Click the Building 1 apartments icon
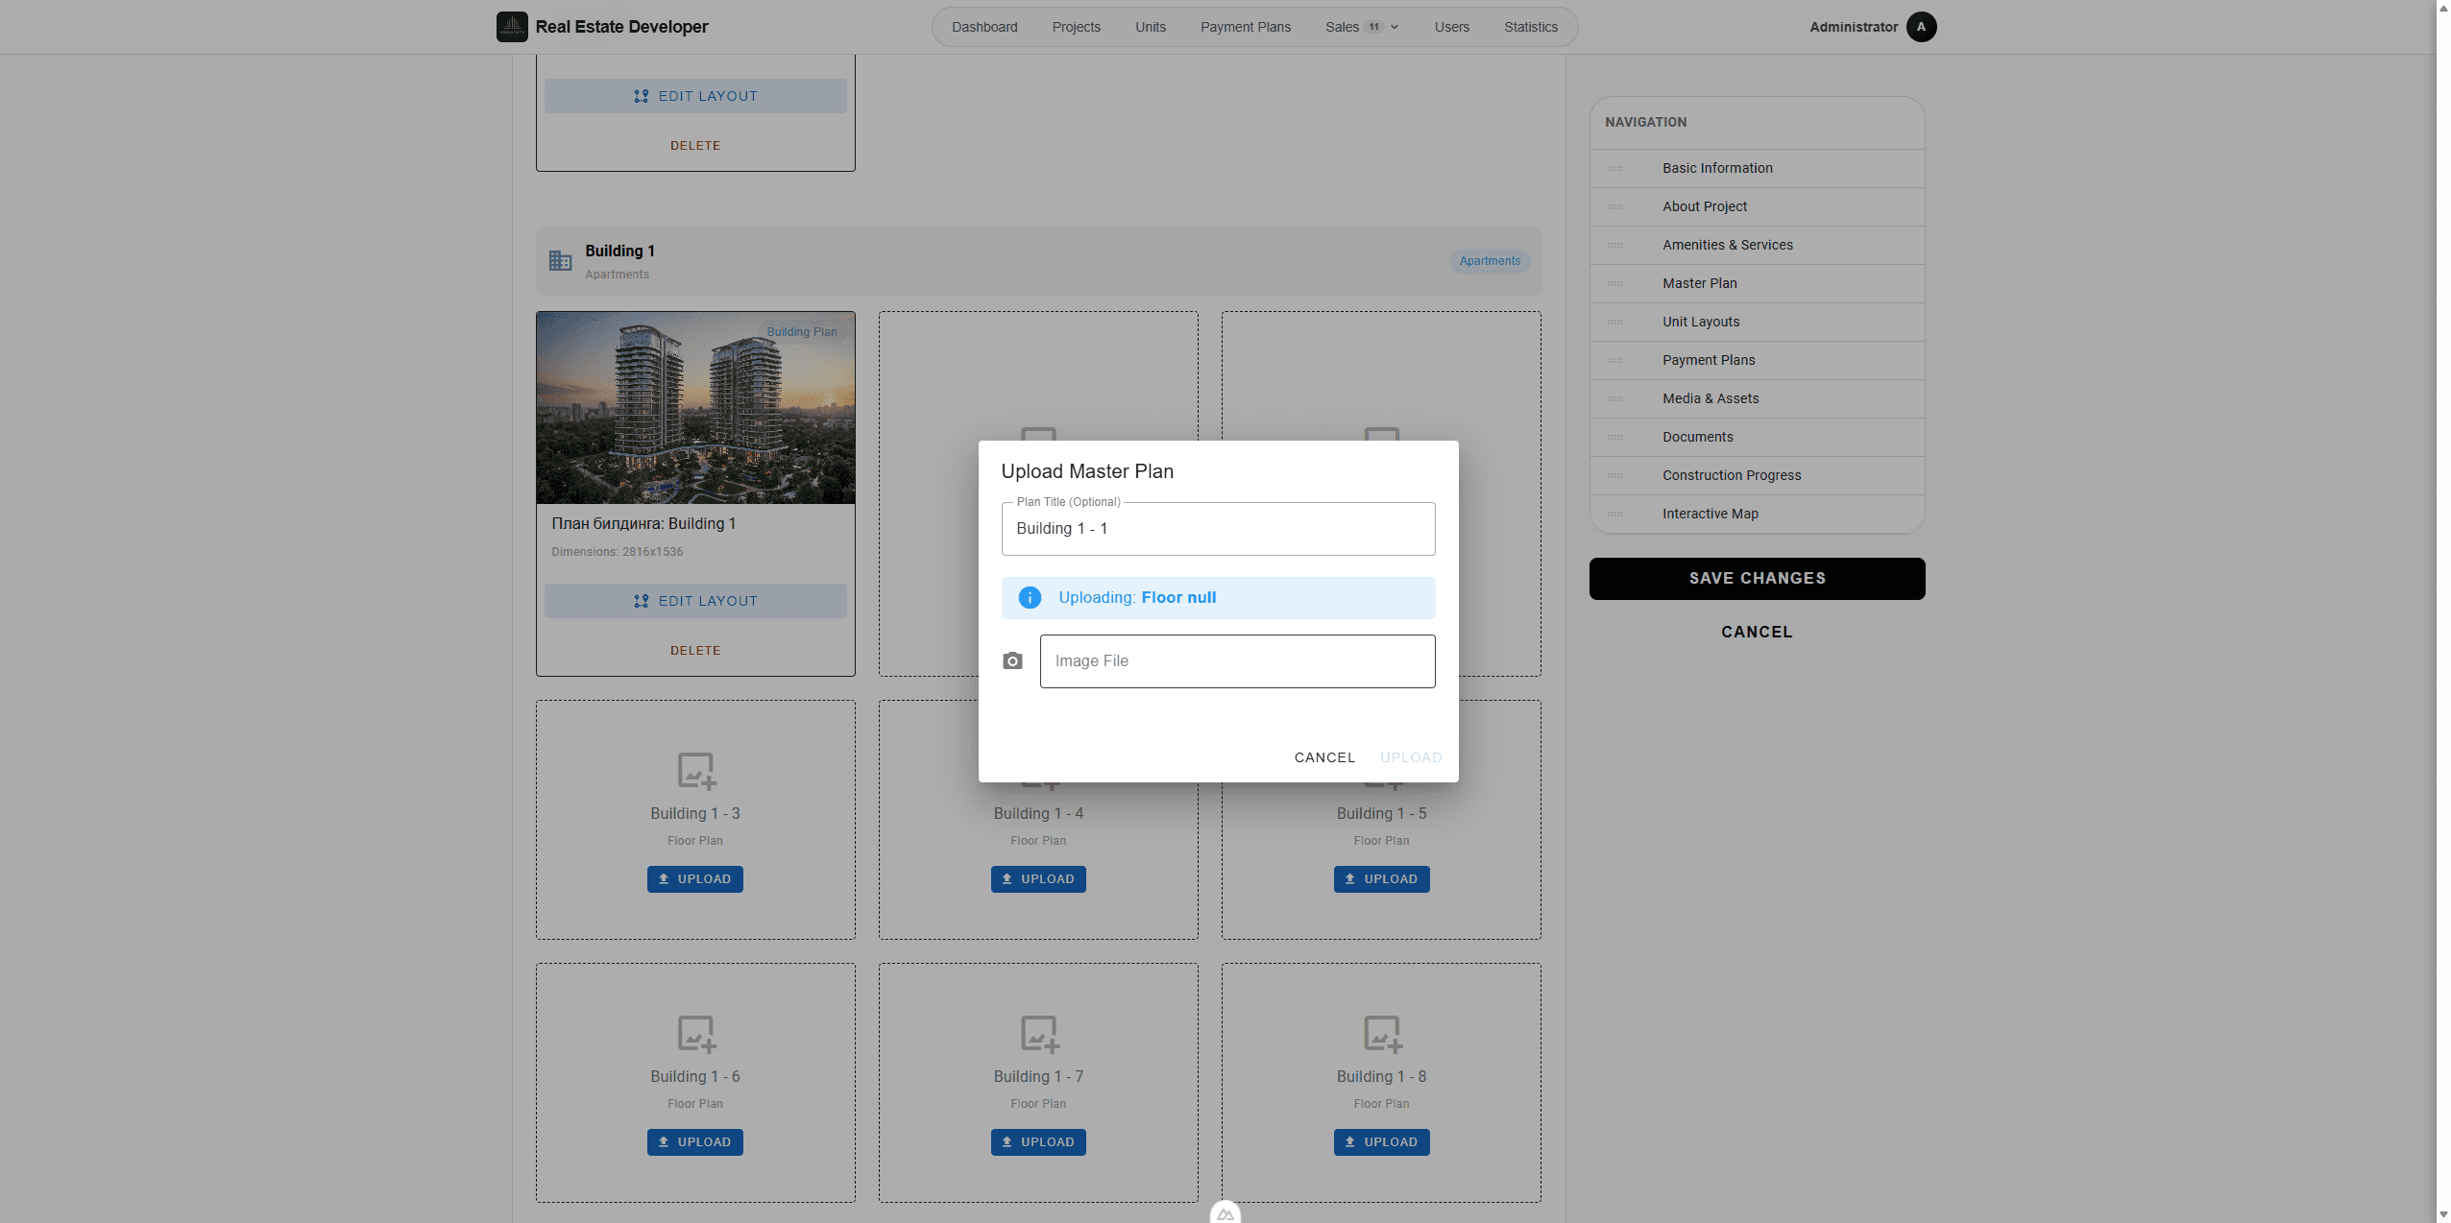Viewport: 2451px width, 1223px height. (x=561, y=261)
